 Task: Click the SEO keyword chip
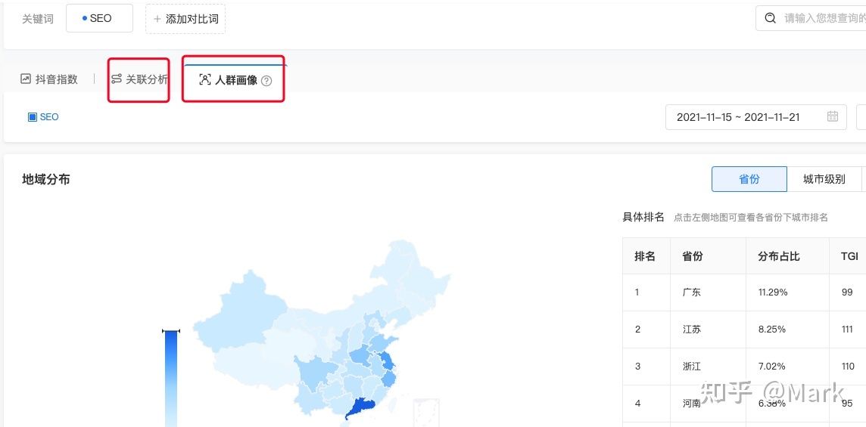(99, 18)
